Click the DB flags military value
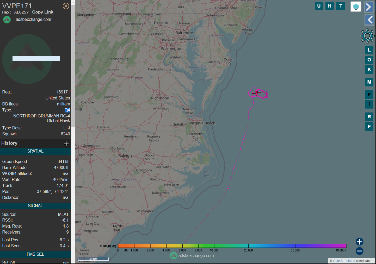The image size is (376, 264). click(x=64, y=104)
